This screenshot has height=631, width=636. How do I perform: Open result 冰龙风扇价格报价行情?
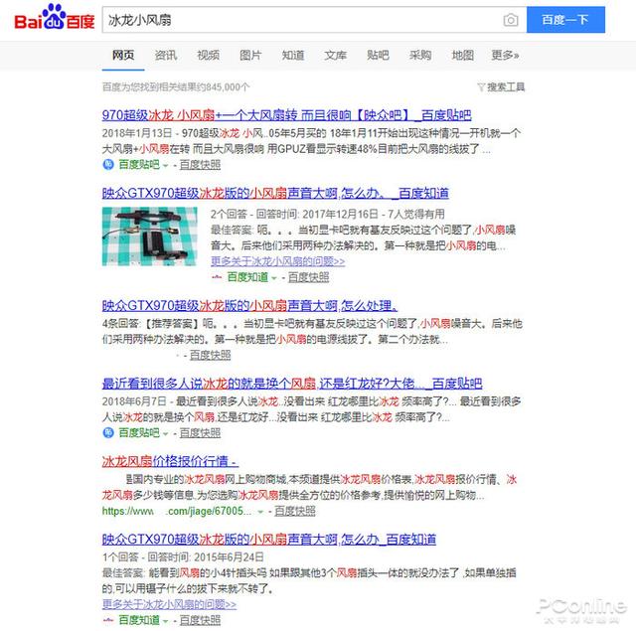(x=170, y=461)
